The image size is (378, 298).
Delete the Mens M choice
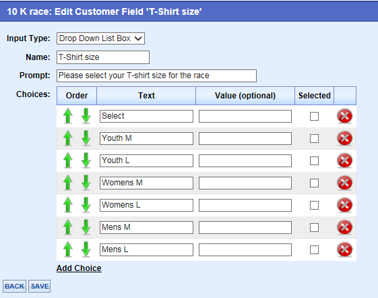[x=344, y=227]
